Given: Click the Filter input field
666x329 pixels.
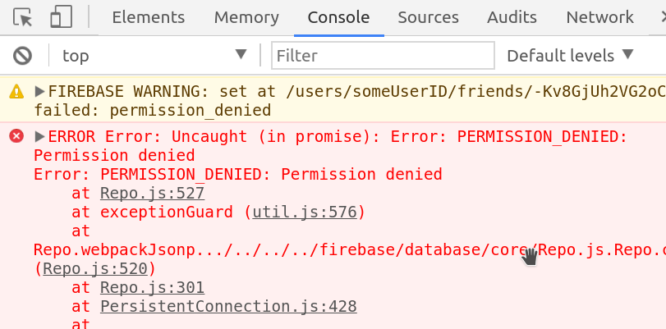Looking at the screenshot, I should coord(383,56).
